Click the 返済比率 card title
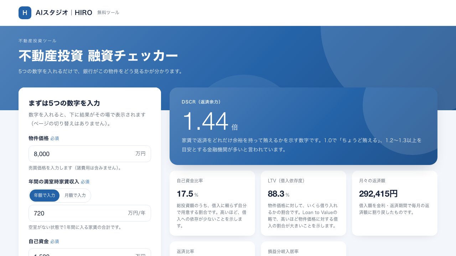The image size is (456, 256). (186, 251)
